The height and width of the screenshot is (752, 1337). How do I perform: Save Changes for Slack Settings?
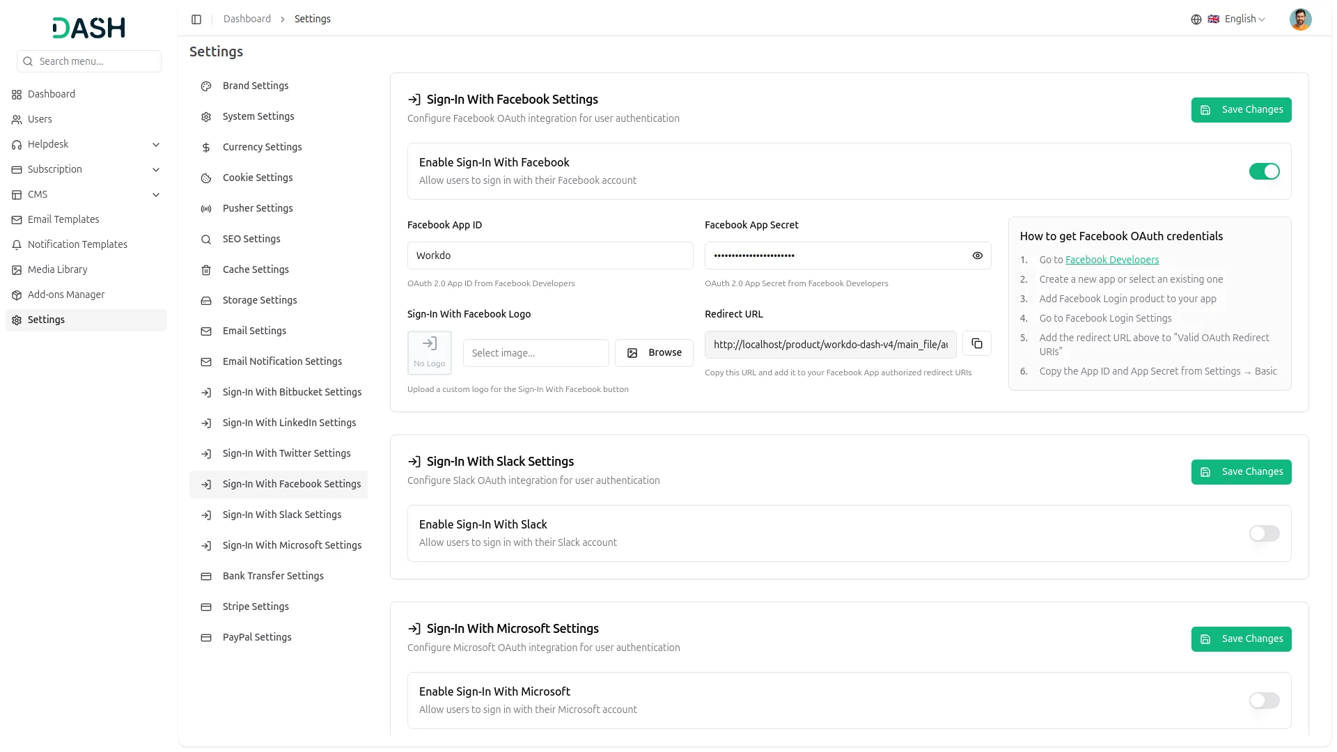[x=1240, y=472]
